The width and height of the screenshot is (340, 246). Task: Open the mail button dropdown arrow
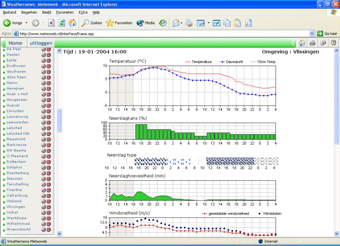(182, 23)
